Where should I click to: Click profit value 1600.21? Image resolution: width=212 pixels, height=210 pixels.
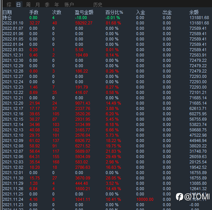click(x=83, y=189)
